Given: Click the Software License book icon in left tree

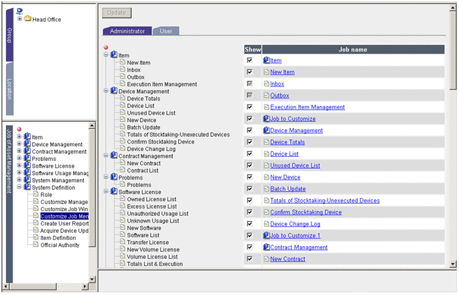Looking at the screenshot, I should (x=27, y=166).
